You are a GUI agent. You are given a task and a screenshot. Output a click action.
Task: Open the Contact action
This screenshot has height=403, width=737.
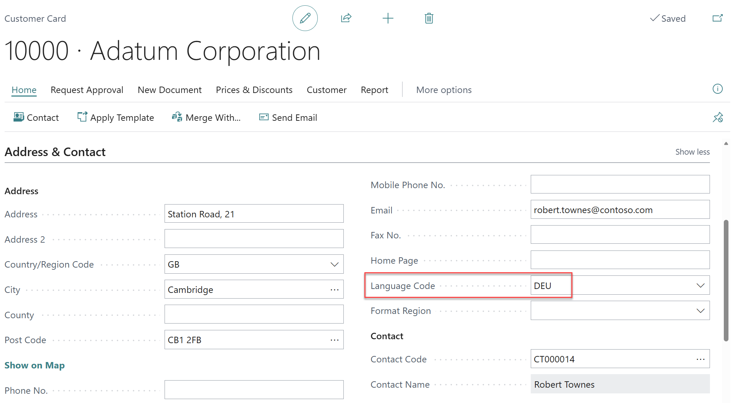[x=36, y=118]
